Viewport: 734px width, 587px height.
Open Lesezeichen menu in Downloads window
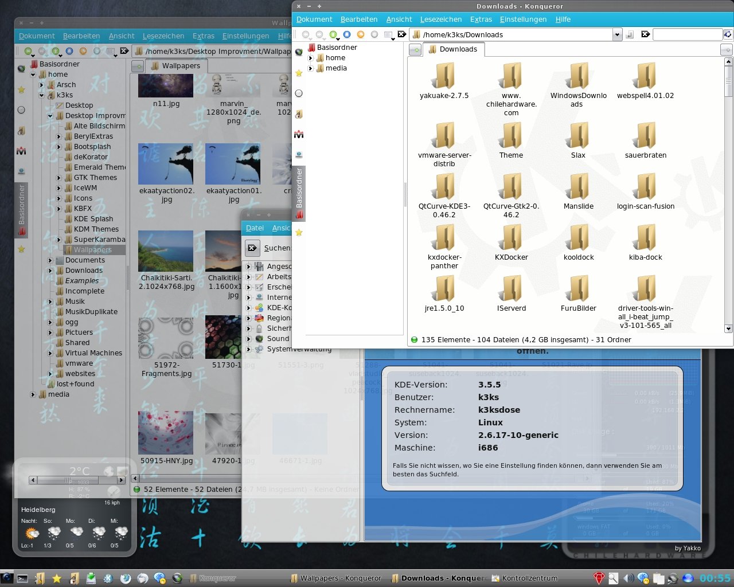pyautogui.click(x=441, y=19)
